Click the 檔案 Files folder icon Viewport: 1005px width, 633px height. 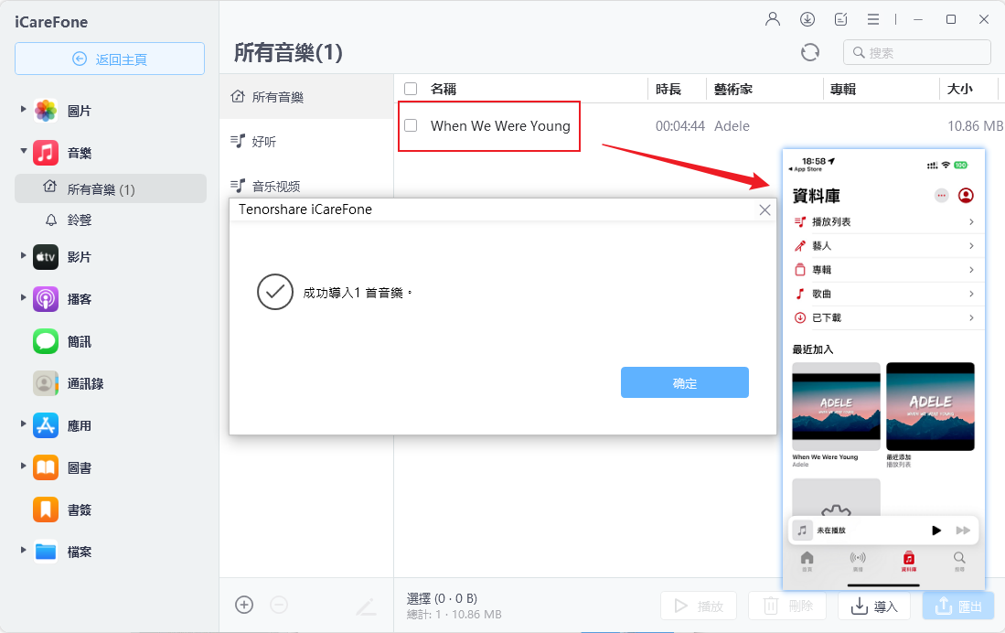tap(46, 552)
